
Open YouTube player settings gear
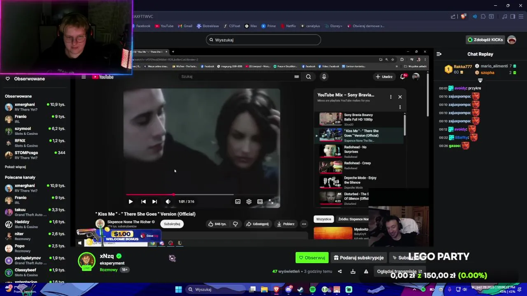click(249, 201)
